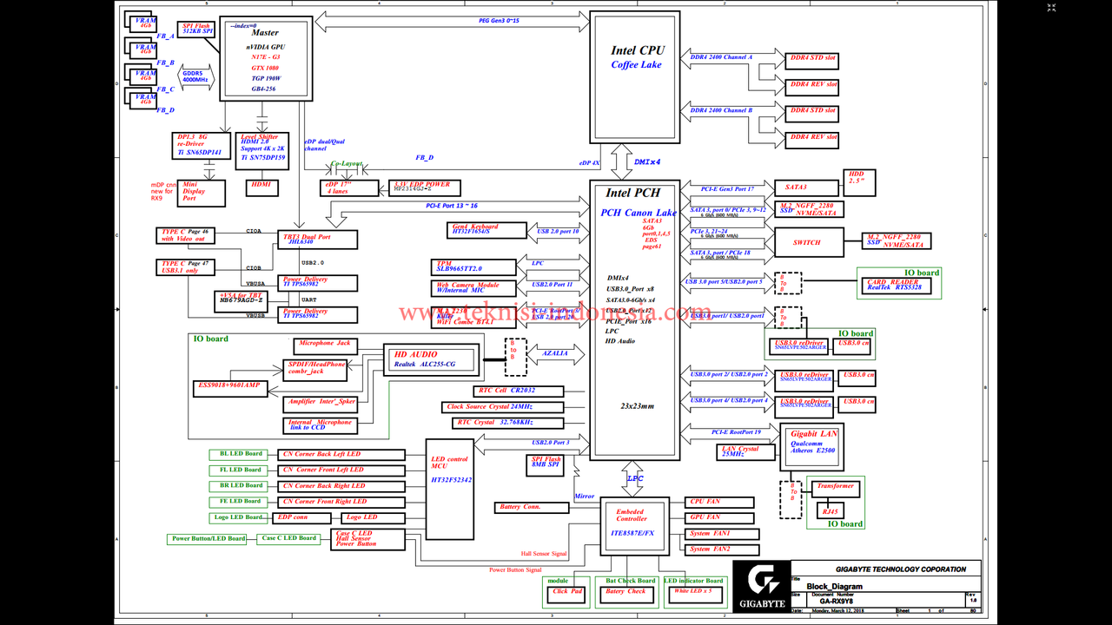Click the 'Case C LED Board' box

(x=289, y=538)
